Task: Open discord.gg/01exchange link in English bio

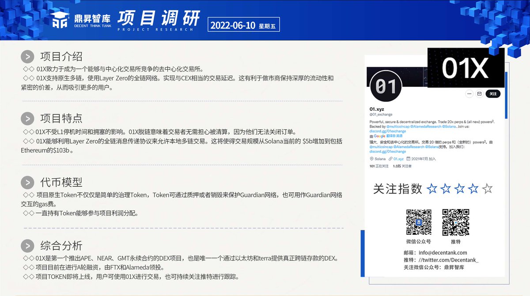Action: pos(388,131)
